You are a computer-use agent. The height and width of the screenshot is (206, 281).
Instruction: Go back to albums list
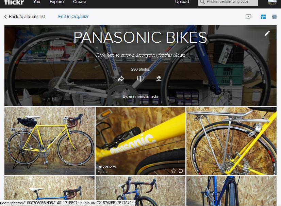pos(24,17)
